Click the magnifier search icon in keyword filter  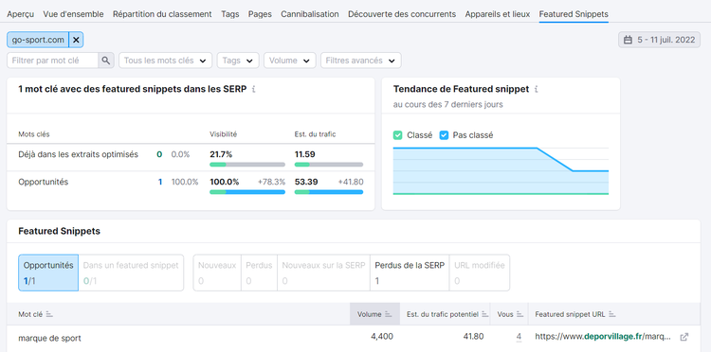coord(105,61)
